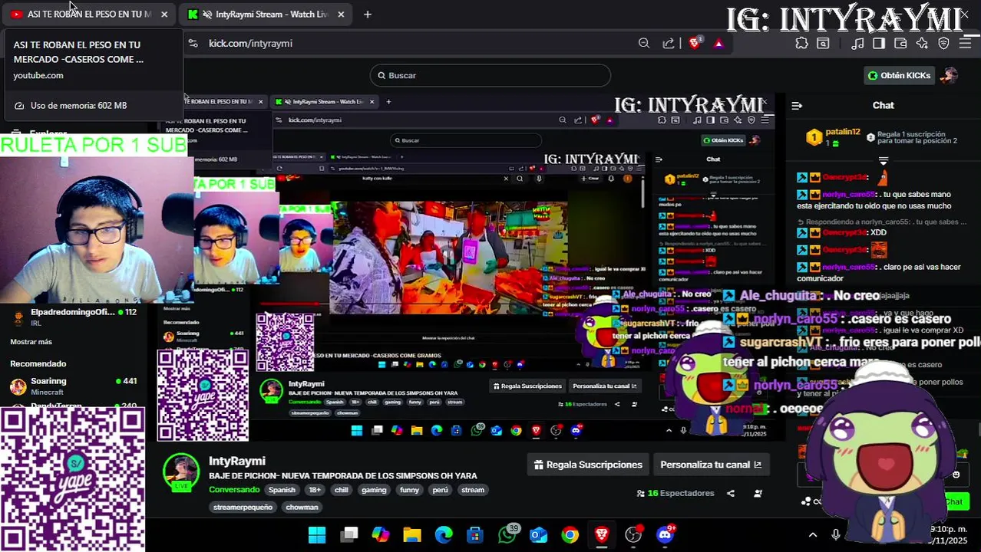Open the browser extensions puzzle icon

801,44
